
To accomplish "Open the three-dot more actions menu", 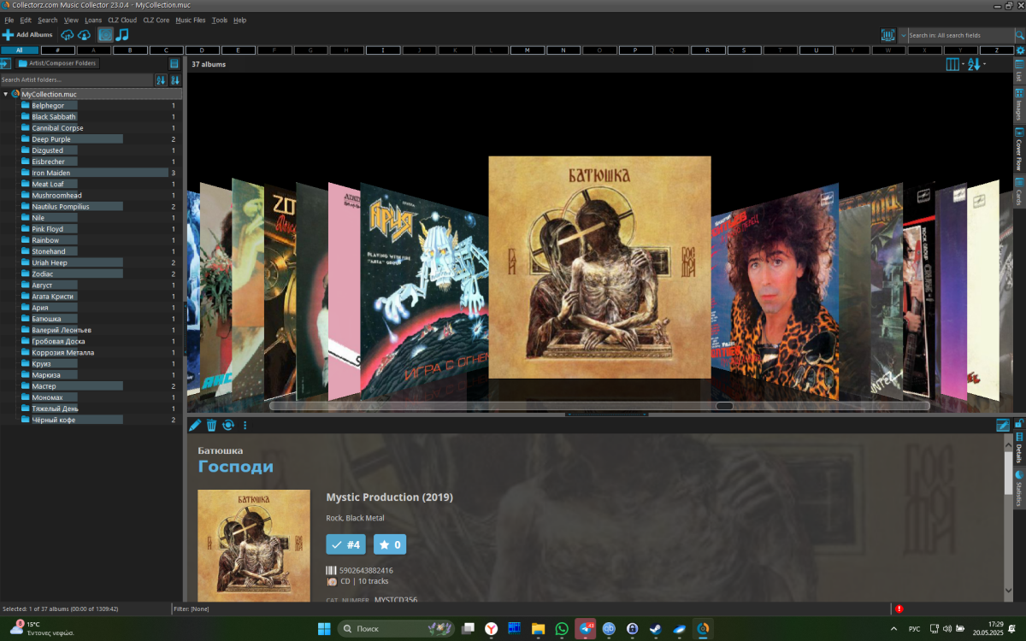I will coord(245,425).
